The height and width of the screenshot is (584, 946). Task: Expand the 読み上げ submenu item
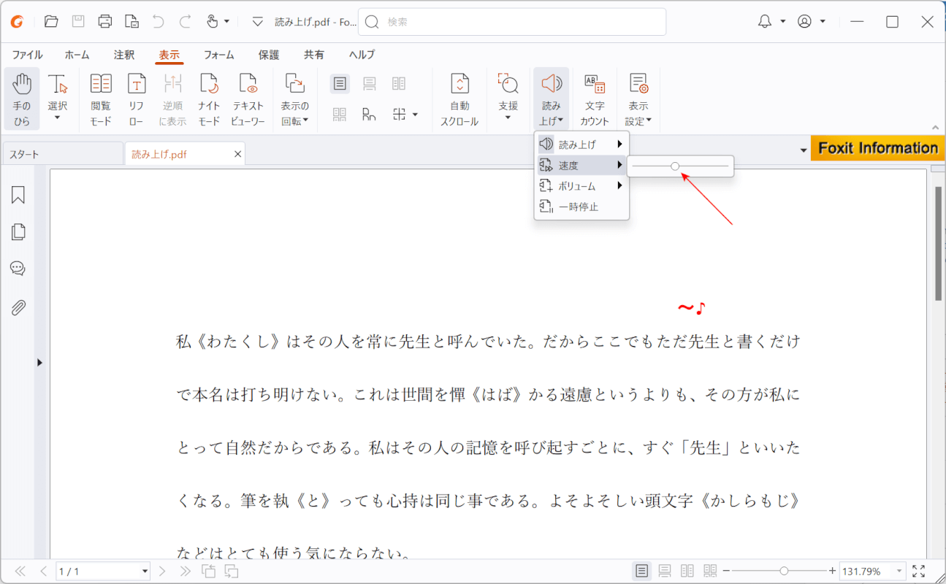[x=581, y=145]
